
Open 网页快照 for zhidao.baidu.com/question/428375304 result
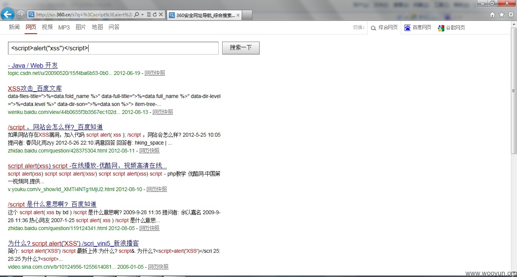point(149,151)
